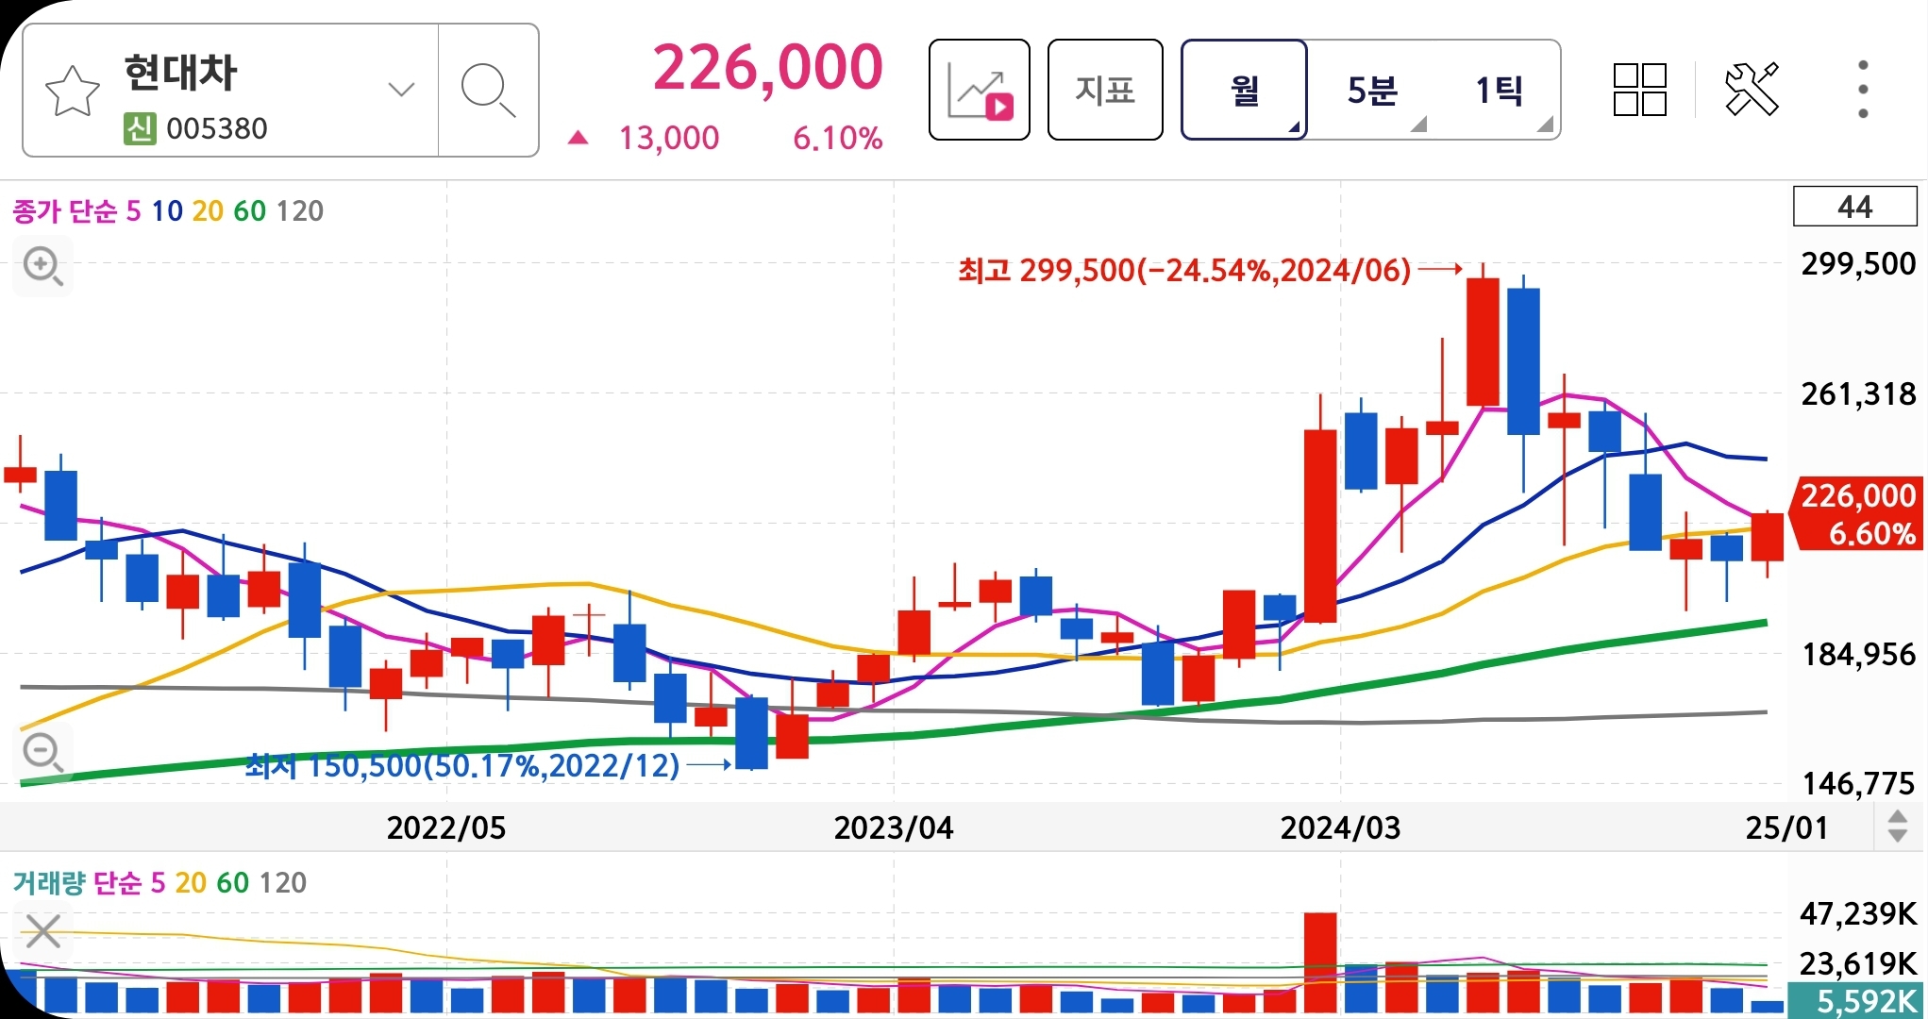1928x1019 pixels.
Task: Click the 47,239K volume axis label
Action: pyautogui.click(x=1858, y=913)
